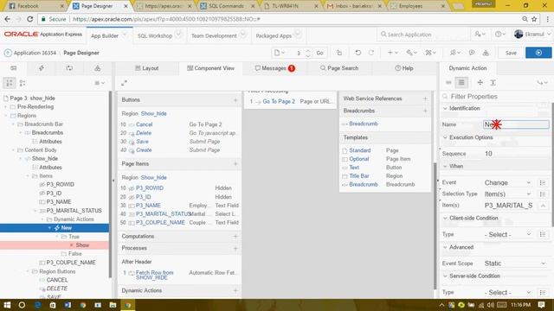Select P3_MARITAL_STATUS in the tree
This screenshot has height=311, width=554.
coord(74,211)
